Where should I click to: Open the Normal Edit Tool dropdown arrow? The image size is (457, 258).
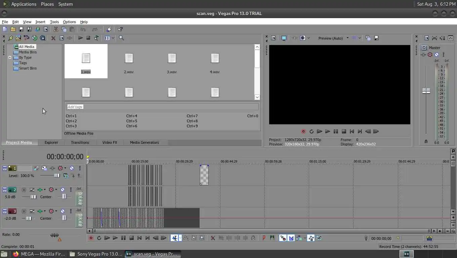click(180, 238)
